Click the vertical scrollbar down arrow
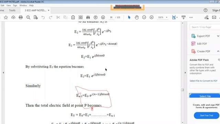Viewport: 220px width, 124px height. (x=183, y=123)
